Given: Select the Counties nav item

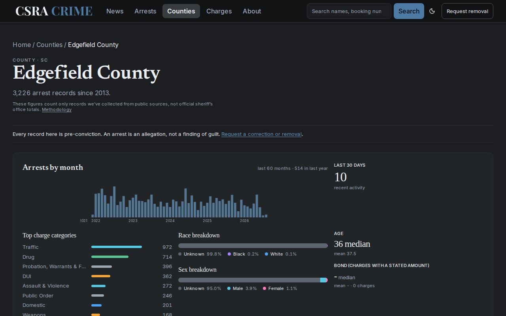Looking at the screenshot, I should (181, 11).
